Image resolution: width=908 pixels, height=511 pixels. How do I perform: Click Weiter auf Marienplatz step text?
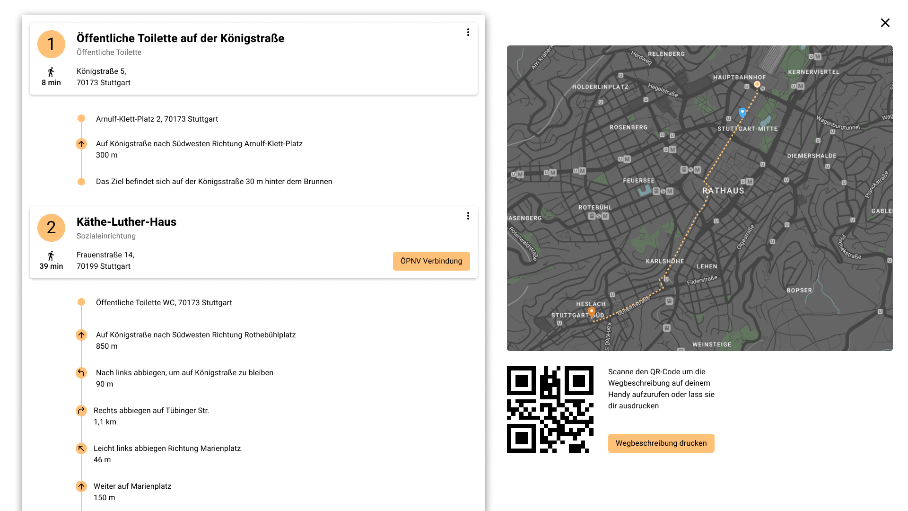pos(132,486)
